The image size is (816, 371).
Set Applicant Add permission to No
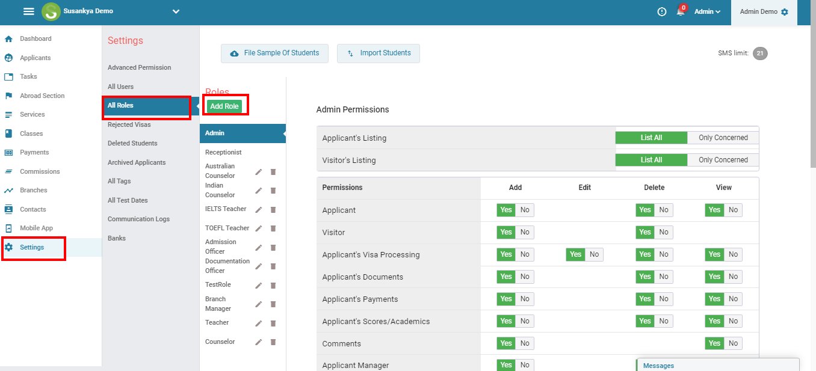[525, 210]
